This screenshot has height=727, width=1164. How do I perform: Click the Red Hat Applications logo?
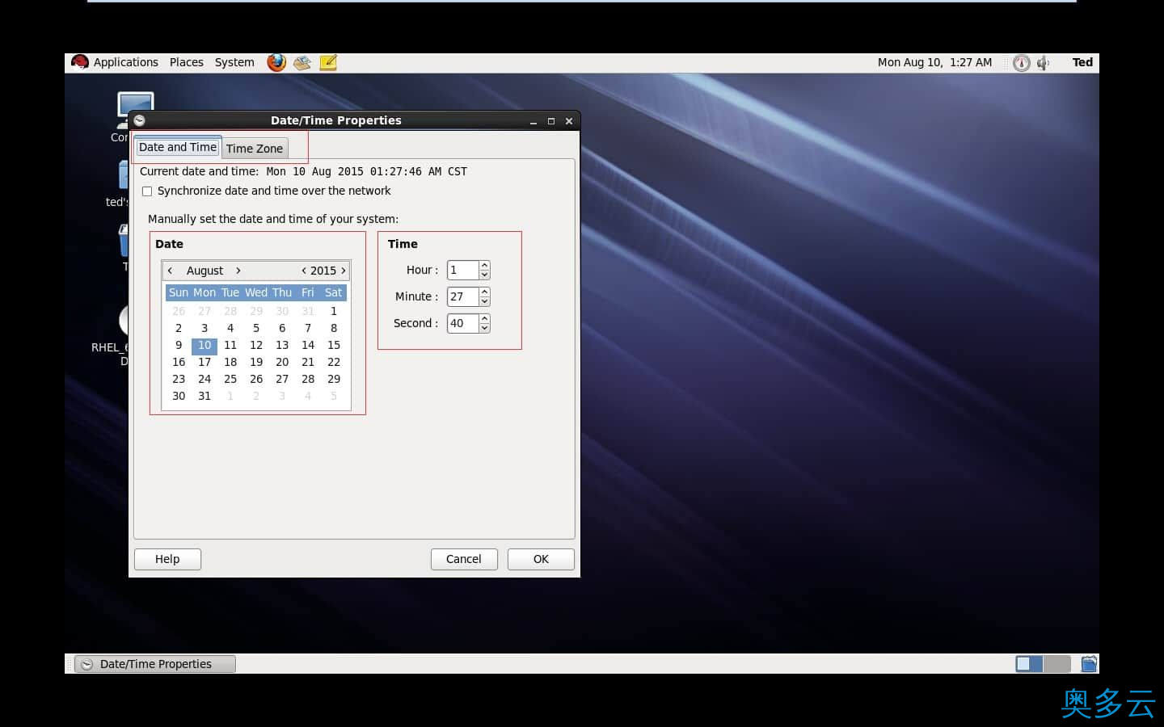[79, 62]
